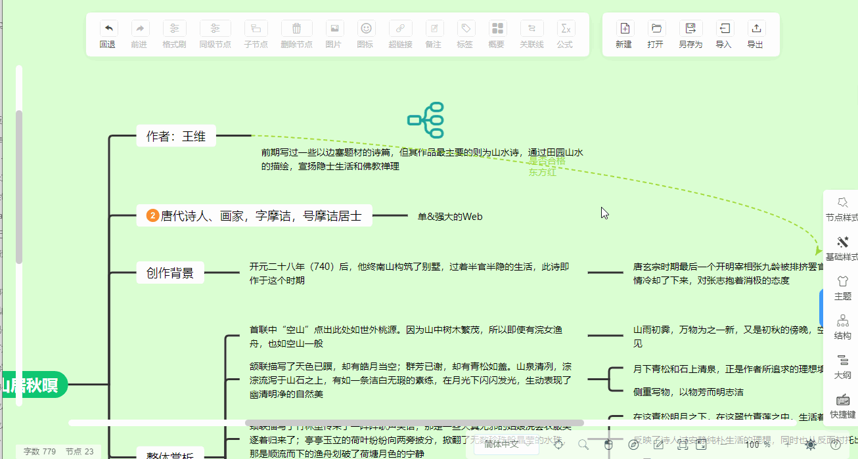
Task: Create a new file with 新建 button
Action: [623, 34]
